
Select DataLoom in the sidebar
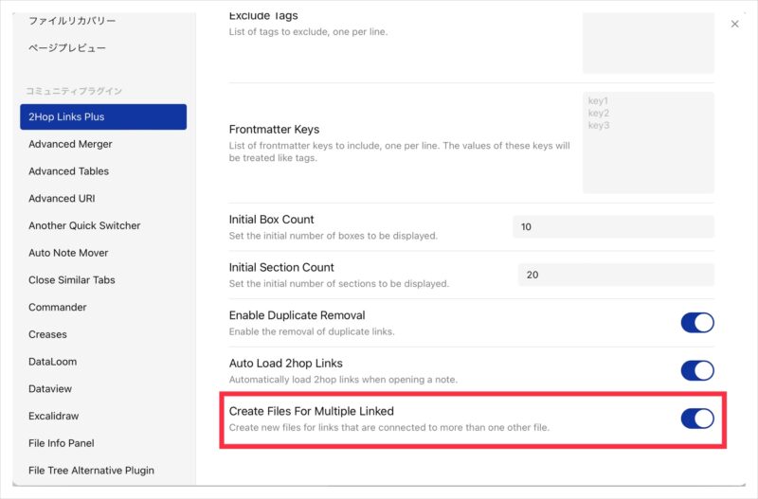pos(52,362)
